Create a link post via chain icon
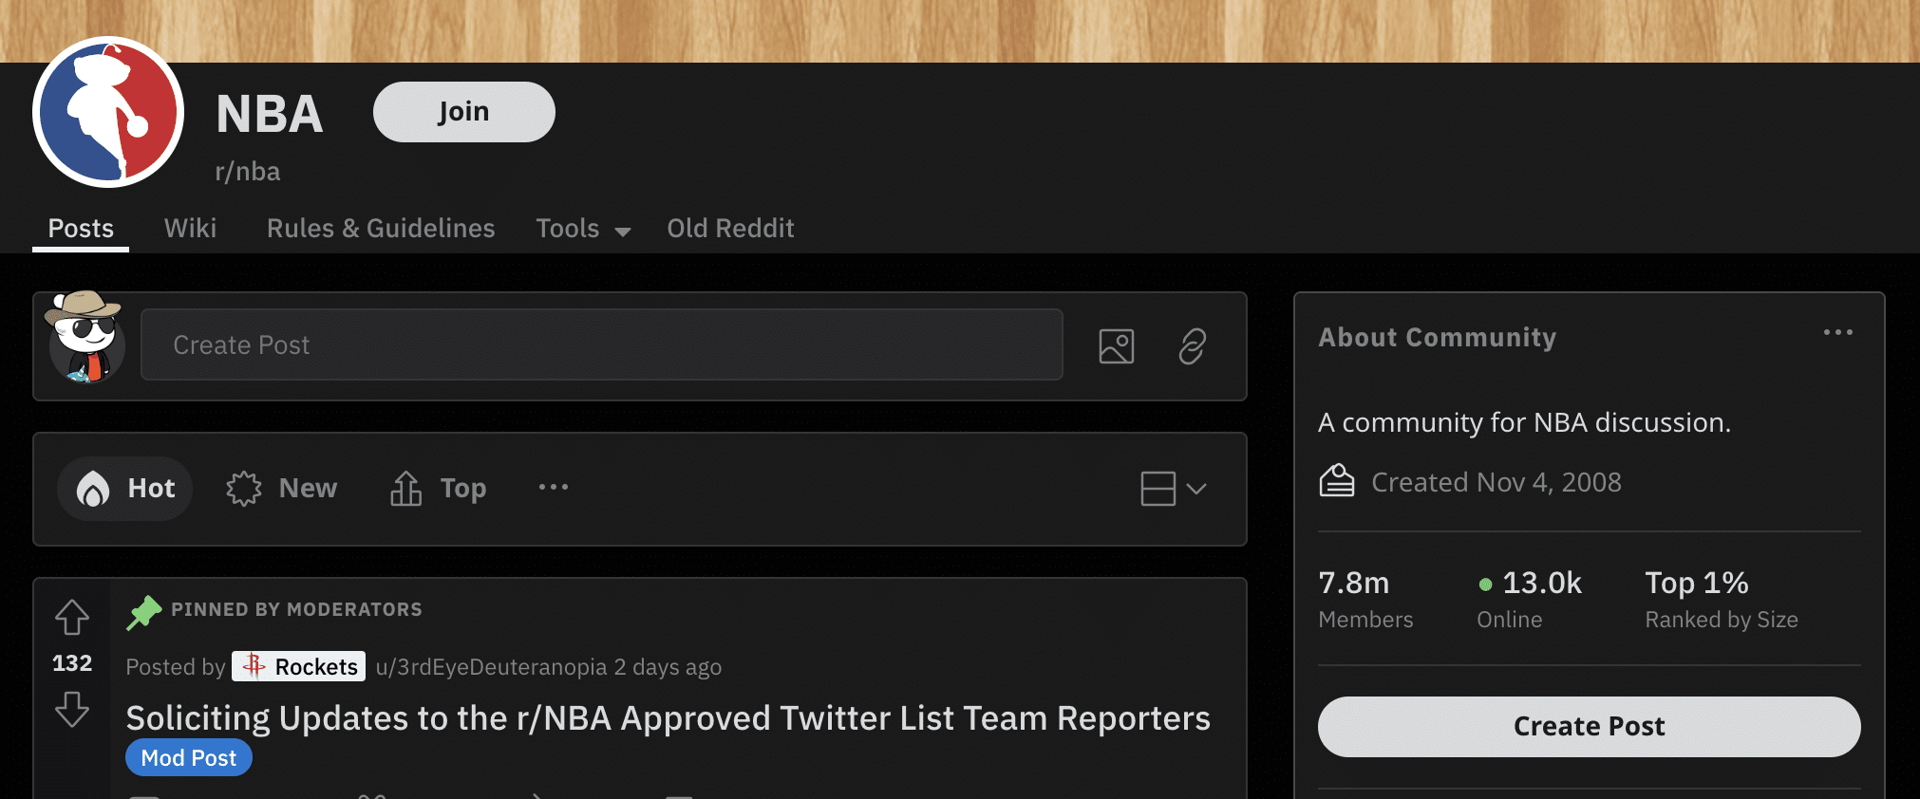 1193,346
